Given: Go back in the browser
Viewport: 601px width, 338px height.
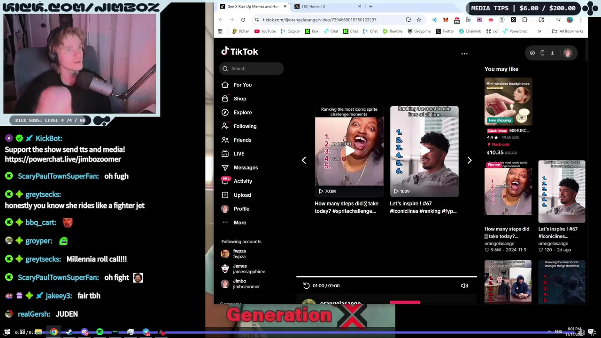Looking at the screenshot, I should 221,20.
